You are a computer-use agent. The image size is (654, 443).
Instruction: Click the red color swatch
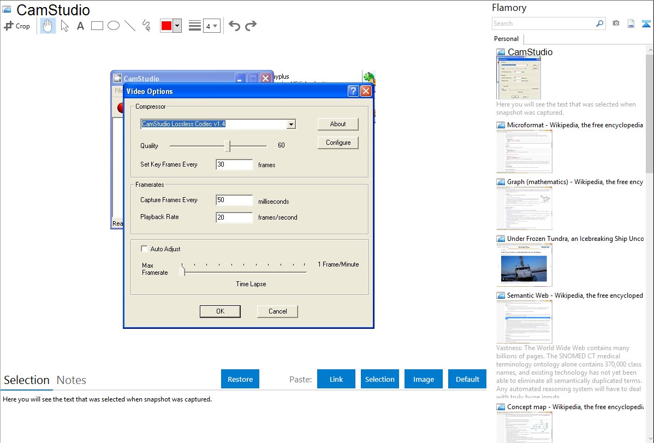(167, 26)
